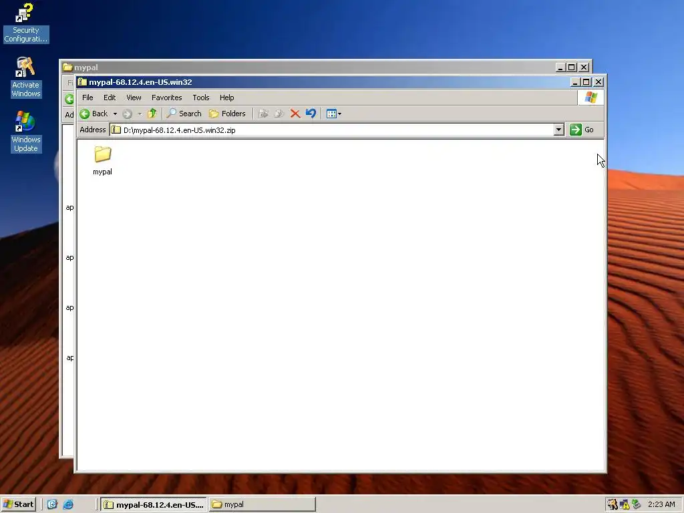This screenshot has height=513, width=684.
Task: Click the yellow warning tray icon
Action: [625, 504]
